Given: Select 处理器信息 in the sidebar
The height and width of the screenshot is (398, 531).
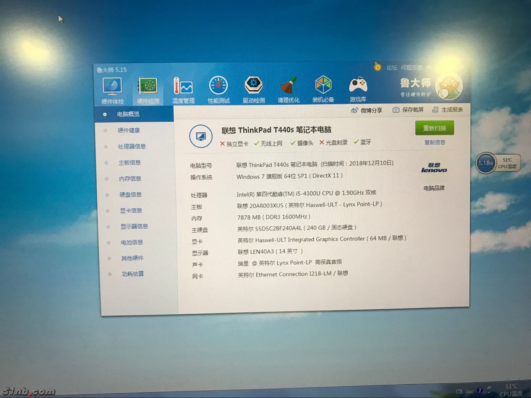Looking at the screenshot, I should [132, 147].
